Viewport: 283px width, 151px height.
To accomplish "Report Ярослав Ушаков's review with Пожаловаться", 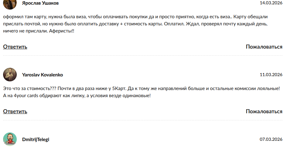I will tap(264, 47).
